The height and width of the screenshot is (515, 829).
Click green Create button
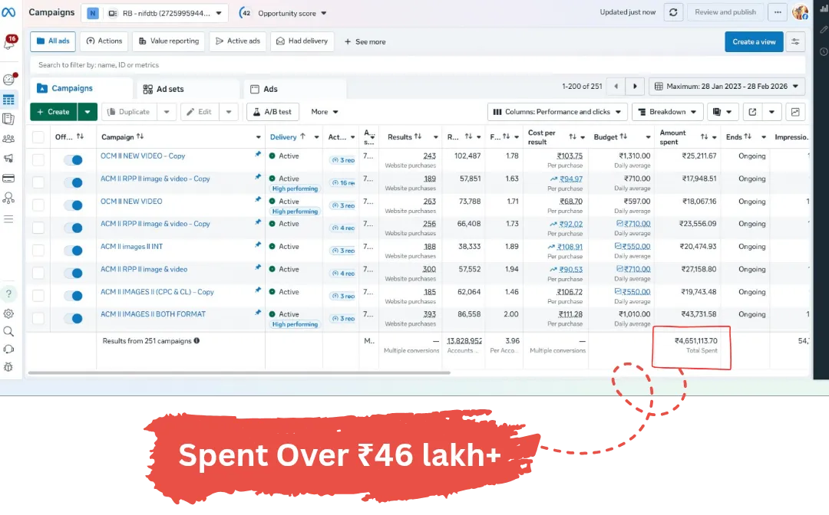[54, 112]
